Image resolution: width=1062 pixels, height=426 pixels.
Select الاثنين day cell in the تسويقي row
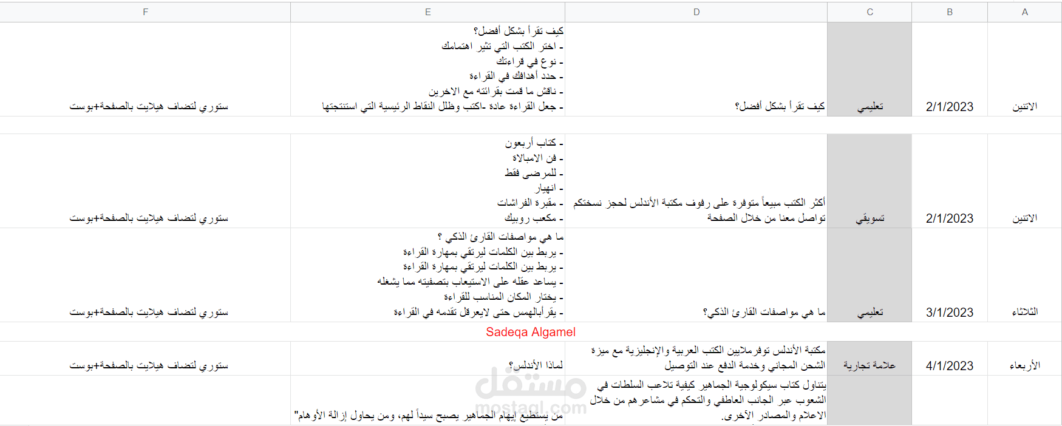(x=1024, y=181)
